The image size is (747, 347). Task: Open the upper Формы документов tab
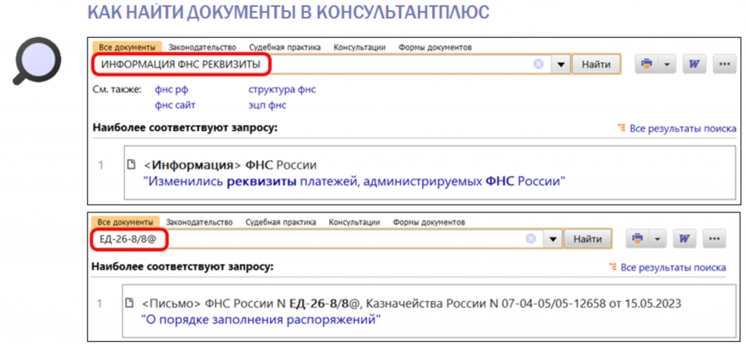point(435,47)
